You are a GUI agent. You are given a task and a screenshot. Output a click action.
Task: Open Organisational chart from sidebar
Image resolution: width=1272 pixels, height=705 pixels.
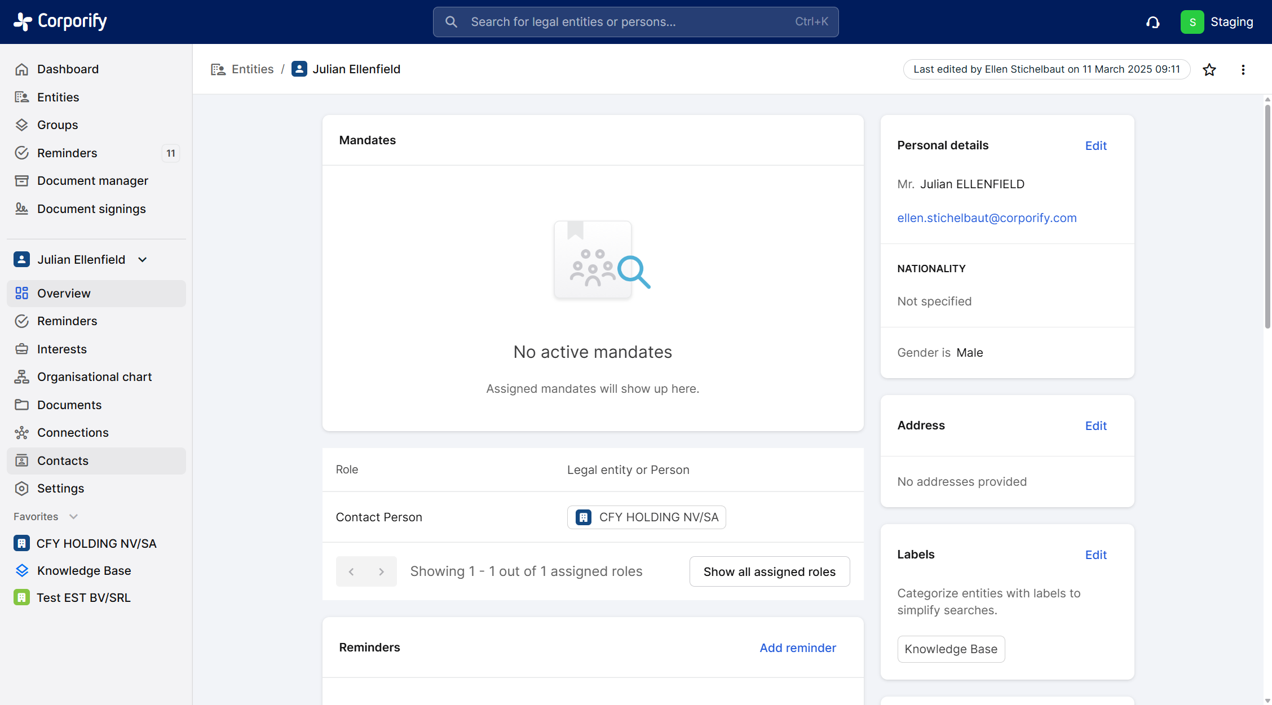tap(94, 376)
